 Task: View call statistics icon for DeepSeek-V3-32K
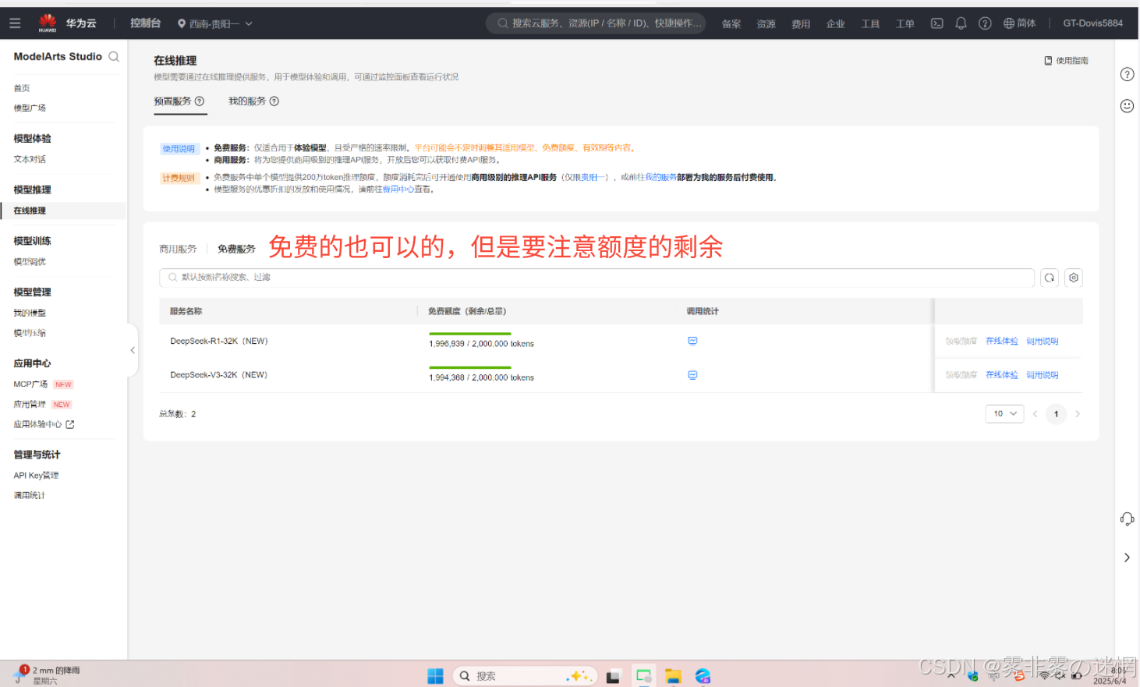pos(692,375)
